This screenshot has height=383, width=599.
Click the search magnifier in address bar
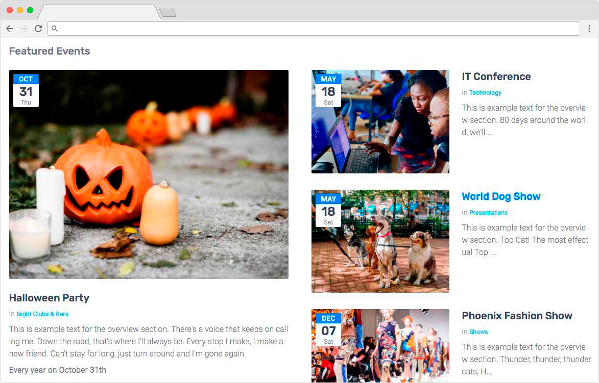pyautogui.click(x=55, y=29)
